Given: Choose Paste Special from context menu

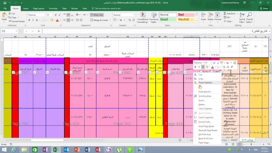Looking at the screenshot, I should click(x=207, y=92).
